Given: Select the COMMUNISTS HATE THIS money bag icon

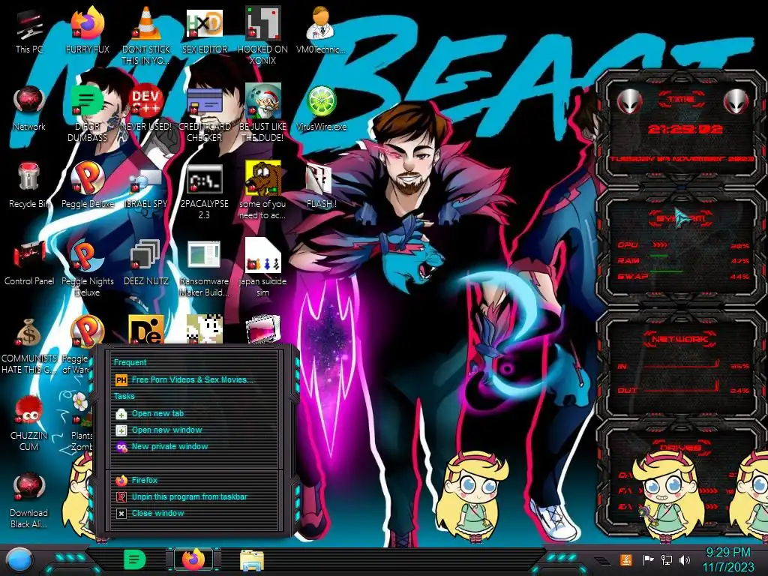Looking at the screenshot, I should point(29,345).
